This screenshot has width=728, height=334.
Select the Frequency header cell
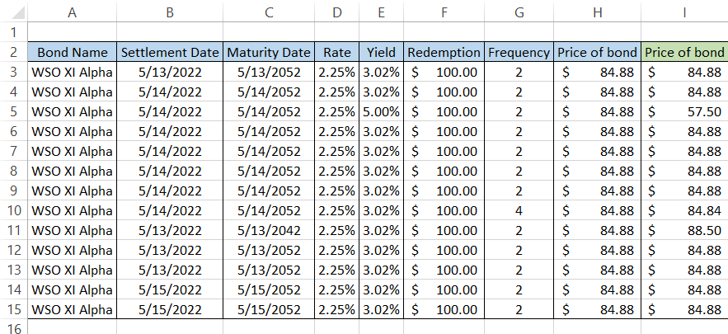pyautogui.click(x=519, y=52)
